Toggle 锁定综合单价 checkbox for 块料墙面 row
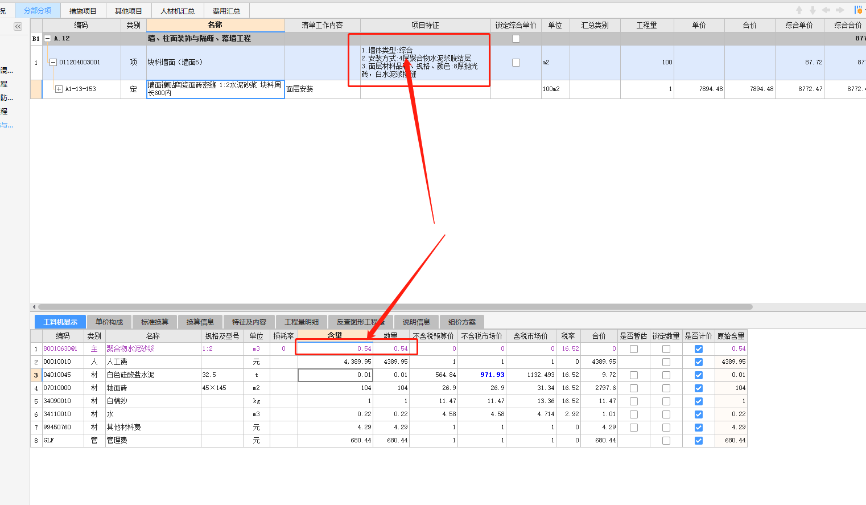The height and width of the screenshot is (505, 866). coord(516,63)
